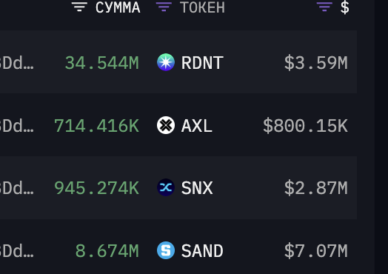
Task: Open the SNX token link
Action: [197, 188]
